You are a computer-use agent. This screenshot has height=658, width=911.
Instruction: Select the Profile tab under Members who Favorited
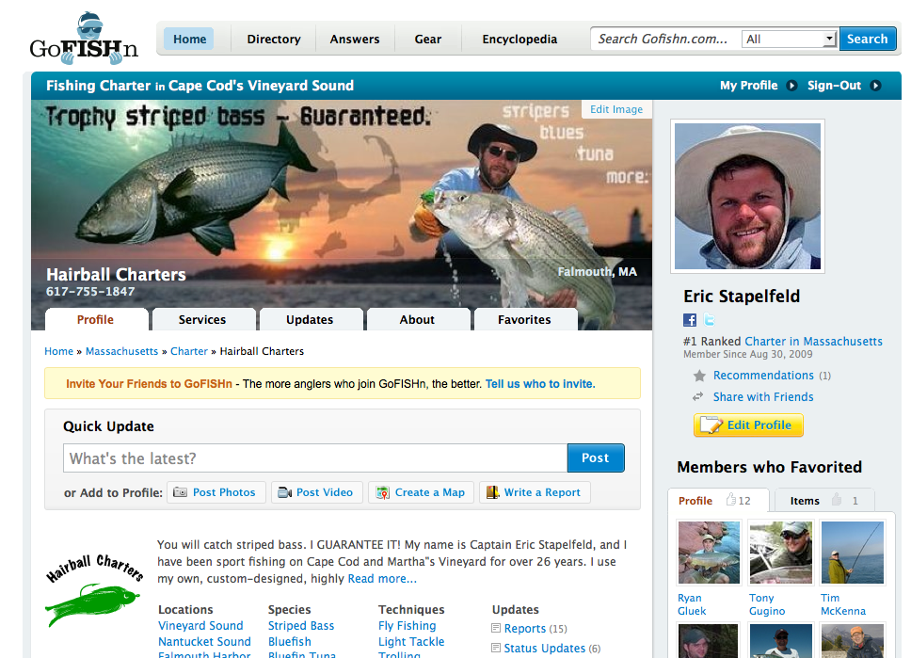[x=718, y=501]
